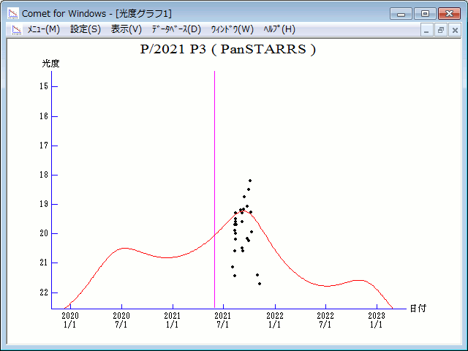Open the ヘルプ(H) help menu
Viewport: 468px width, 351px height.
pyautogui.click(x=279, y=29)
